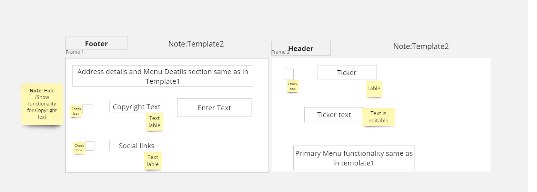The height and width of the screenshot is (192, 537).
Task: Select the Note:Template2 text above Header frame
Action: pos(421,46)
